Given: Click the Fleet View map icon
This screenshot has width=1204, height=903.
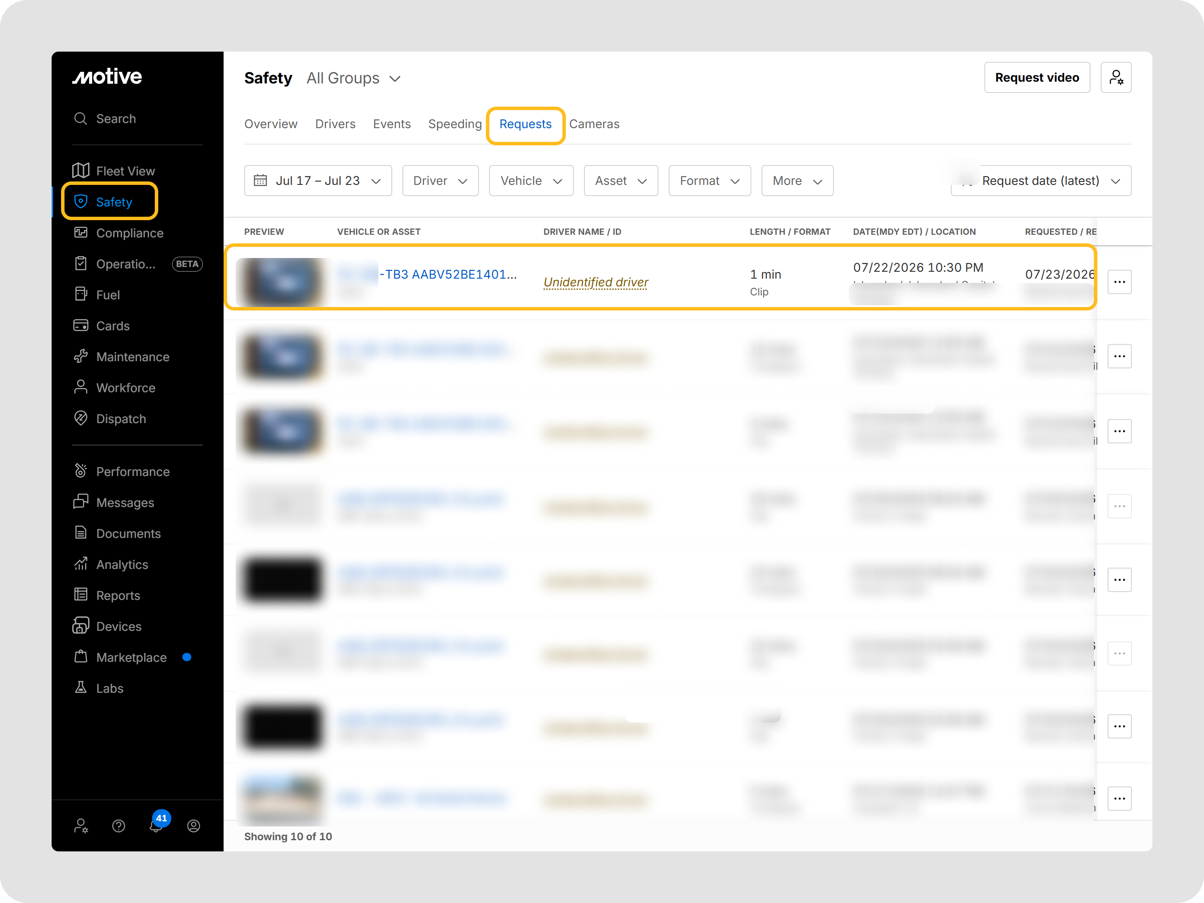Looking at the screenshot, I should tap(80, 171).
